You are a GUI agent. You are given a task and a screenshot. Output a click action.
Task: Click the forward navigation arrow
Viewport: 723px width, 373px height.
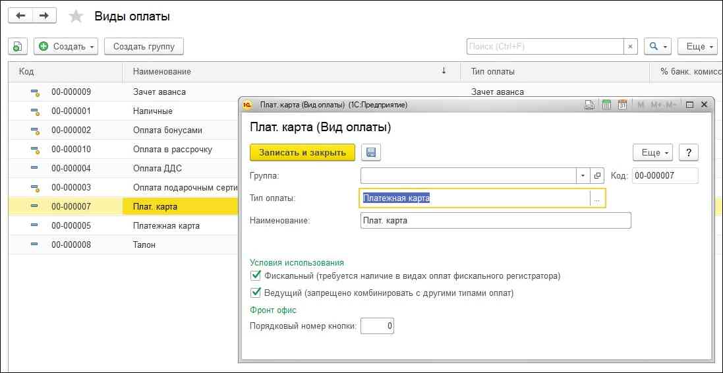coord(43,15)
